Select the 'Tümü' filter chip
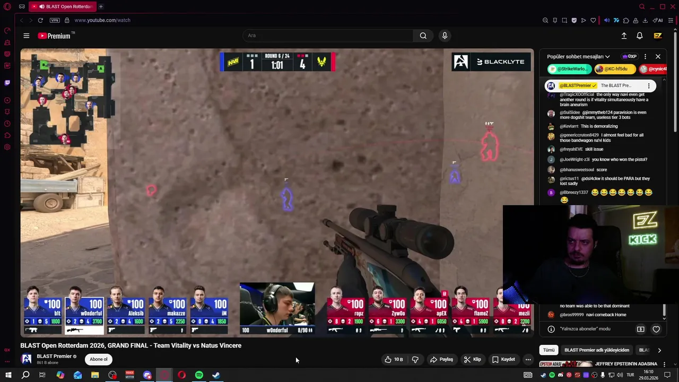Image resolution: width=679 pixels, height=382 pixels. coord(549,350)
